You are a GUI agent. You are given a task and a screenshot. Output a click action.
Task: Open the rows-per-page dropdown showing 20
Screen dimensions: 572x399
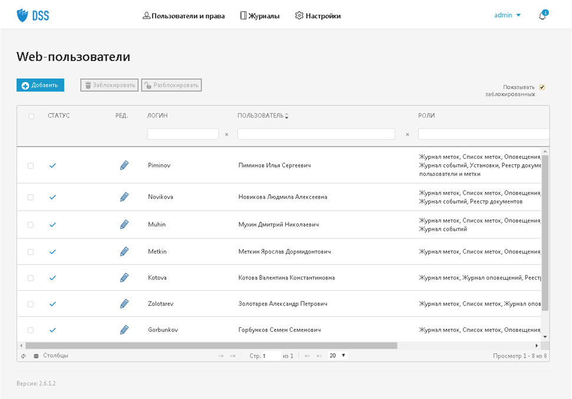pyautogui.click(x=338, y=355)
